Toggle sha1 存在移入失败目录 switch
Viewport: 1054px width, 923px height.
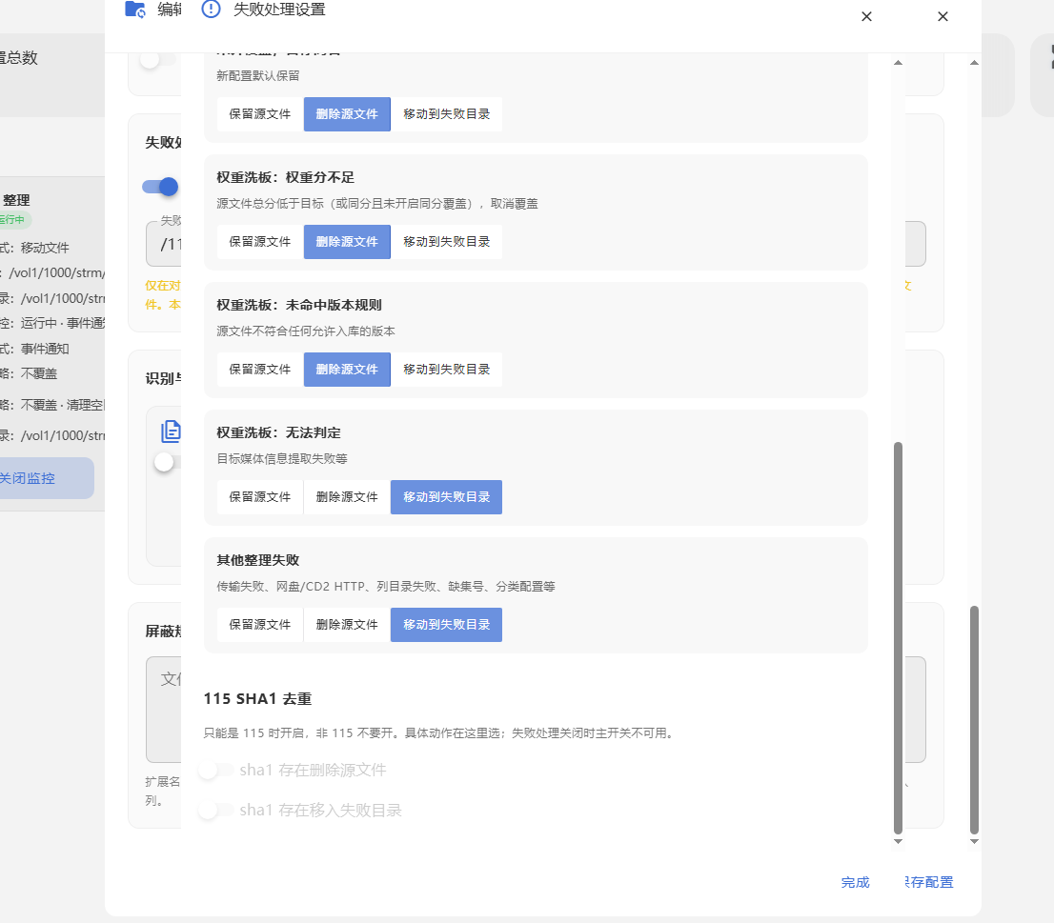click(215, 811)
